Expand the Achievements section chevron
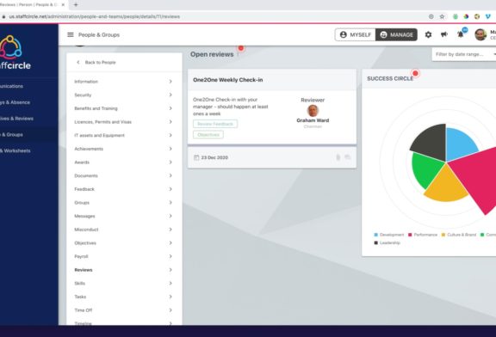Screen dimensions: 496x337 point(170,149)
